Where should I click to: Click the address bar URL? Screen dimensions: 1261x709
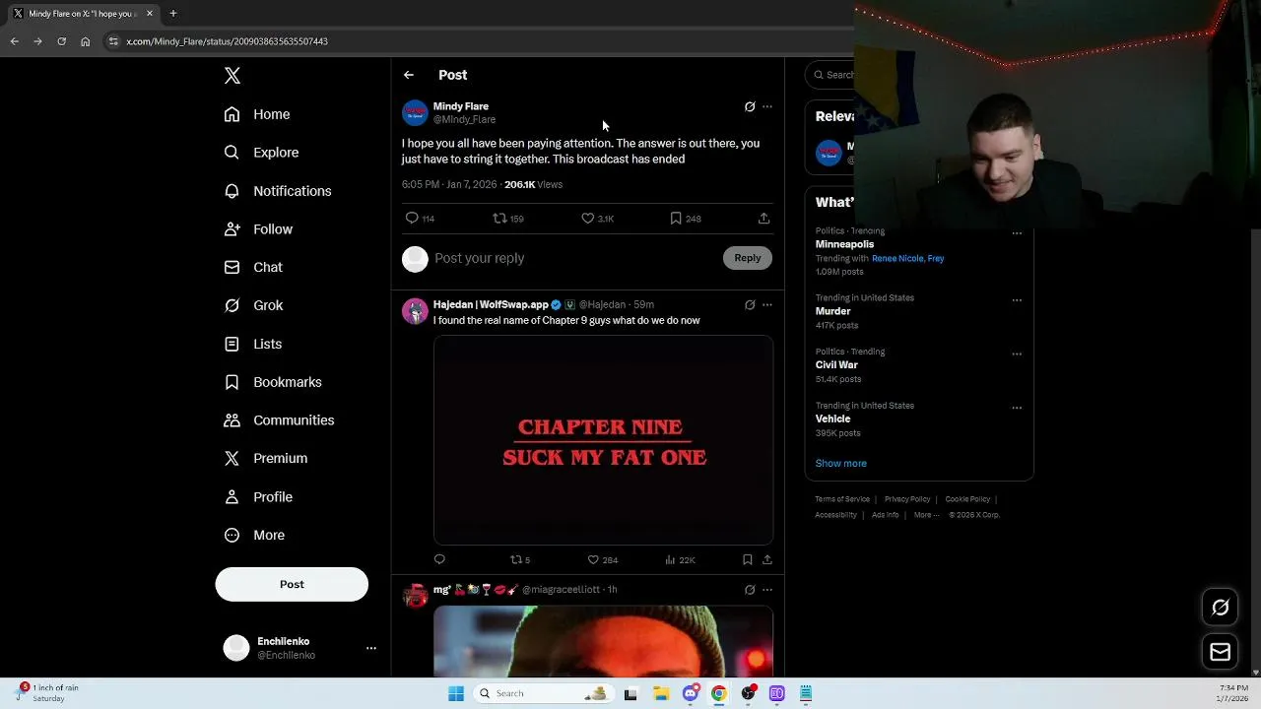tap(227, 41)
